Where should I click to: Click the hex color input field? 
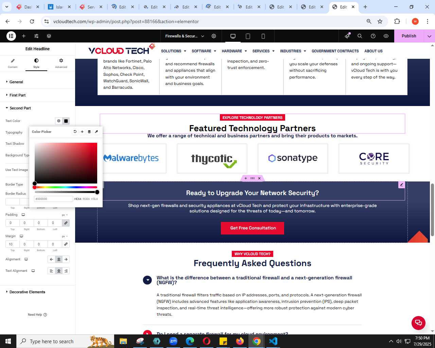point(53,199)
